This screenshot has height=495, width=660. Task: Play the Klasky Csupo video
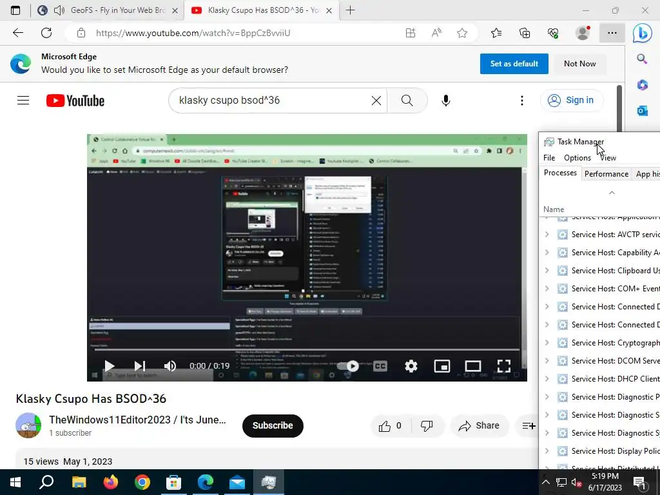pyautogui.click(x=110, y=366)
